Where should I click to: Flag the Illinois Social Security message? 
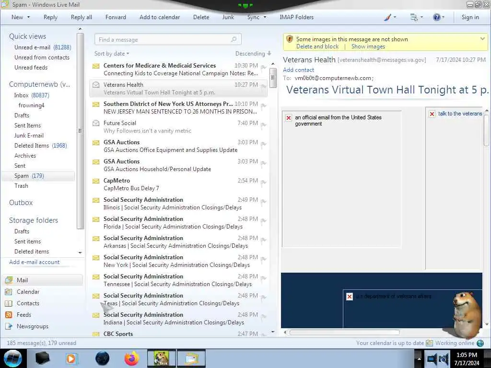(263, 202)
